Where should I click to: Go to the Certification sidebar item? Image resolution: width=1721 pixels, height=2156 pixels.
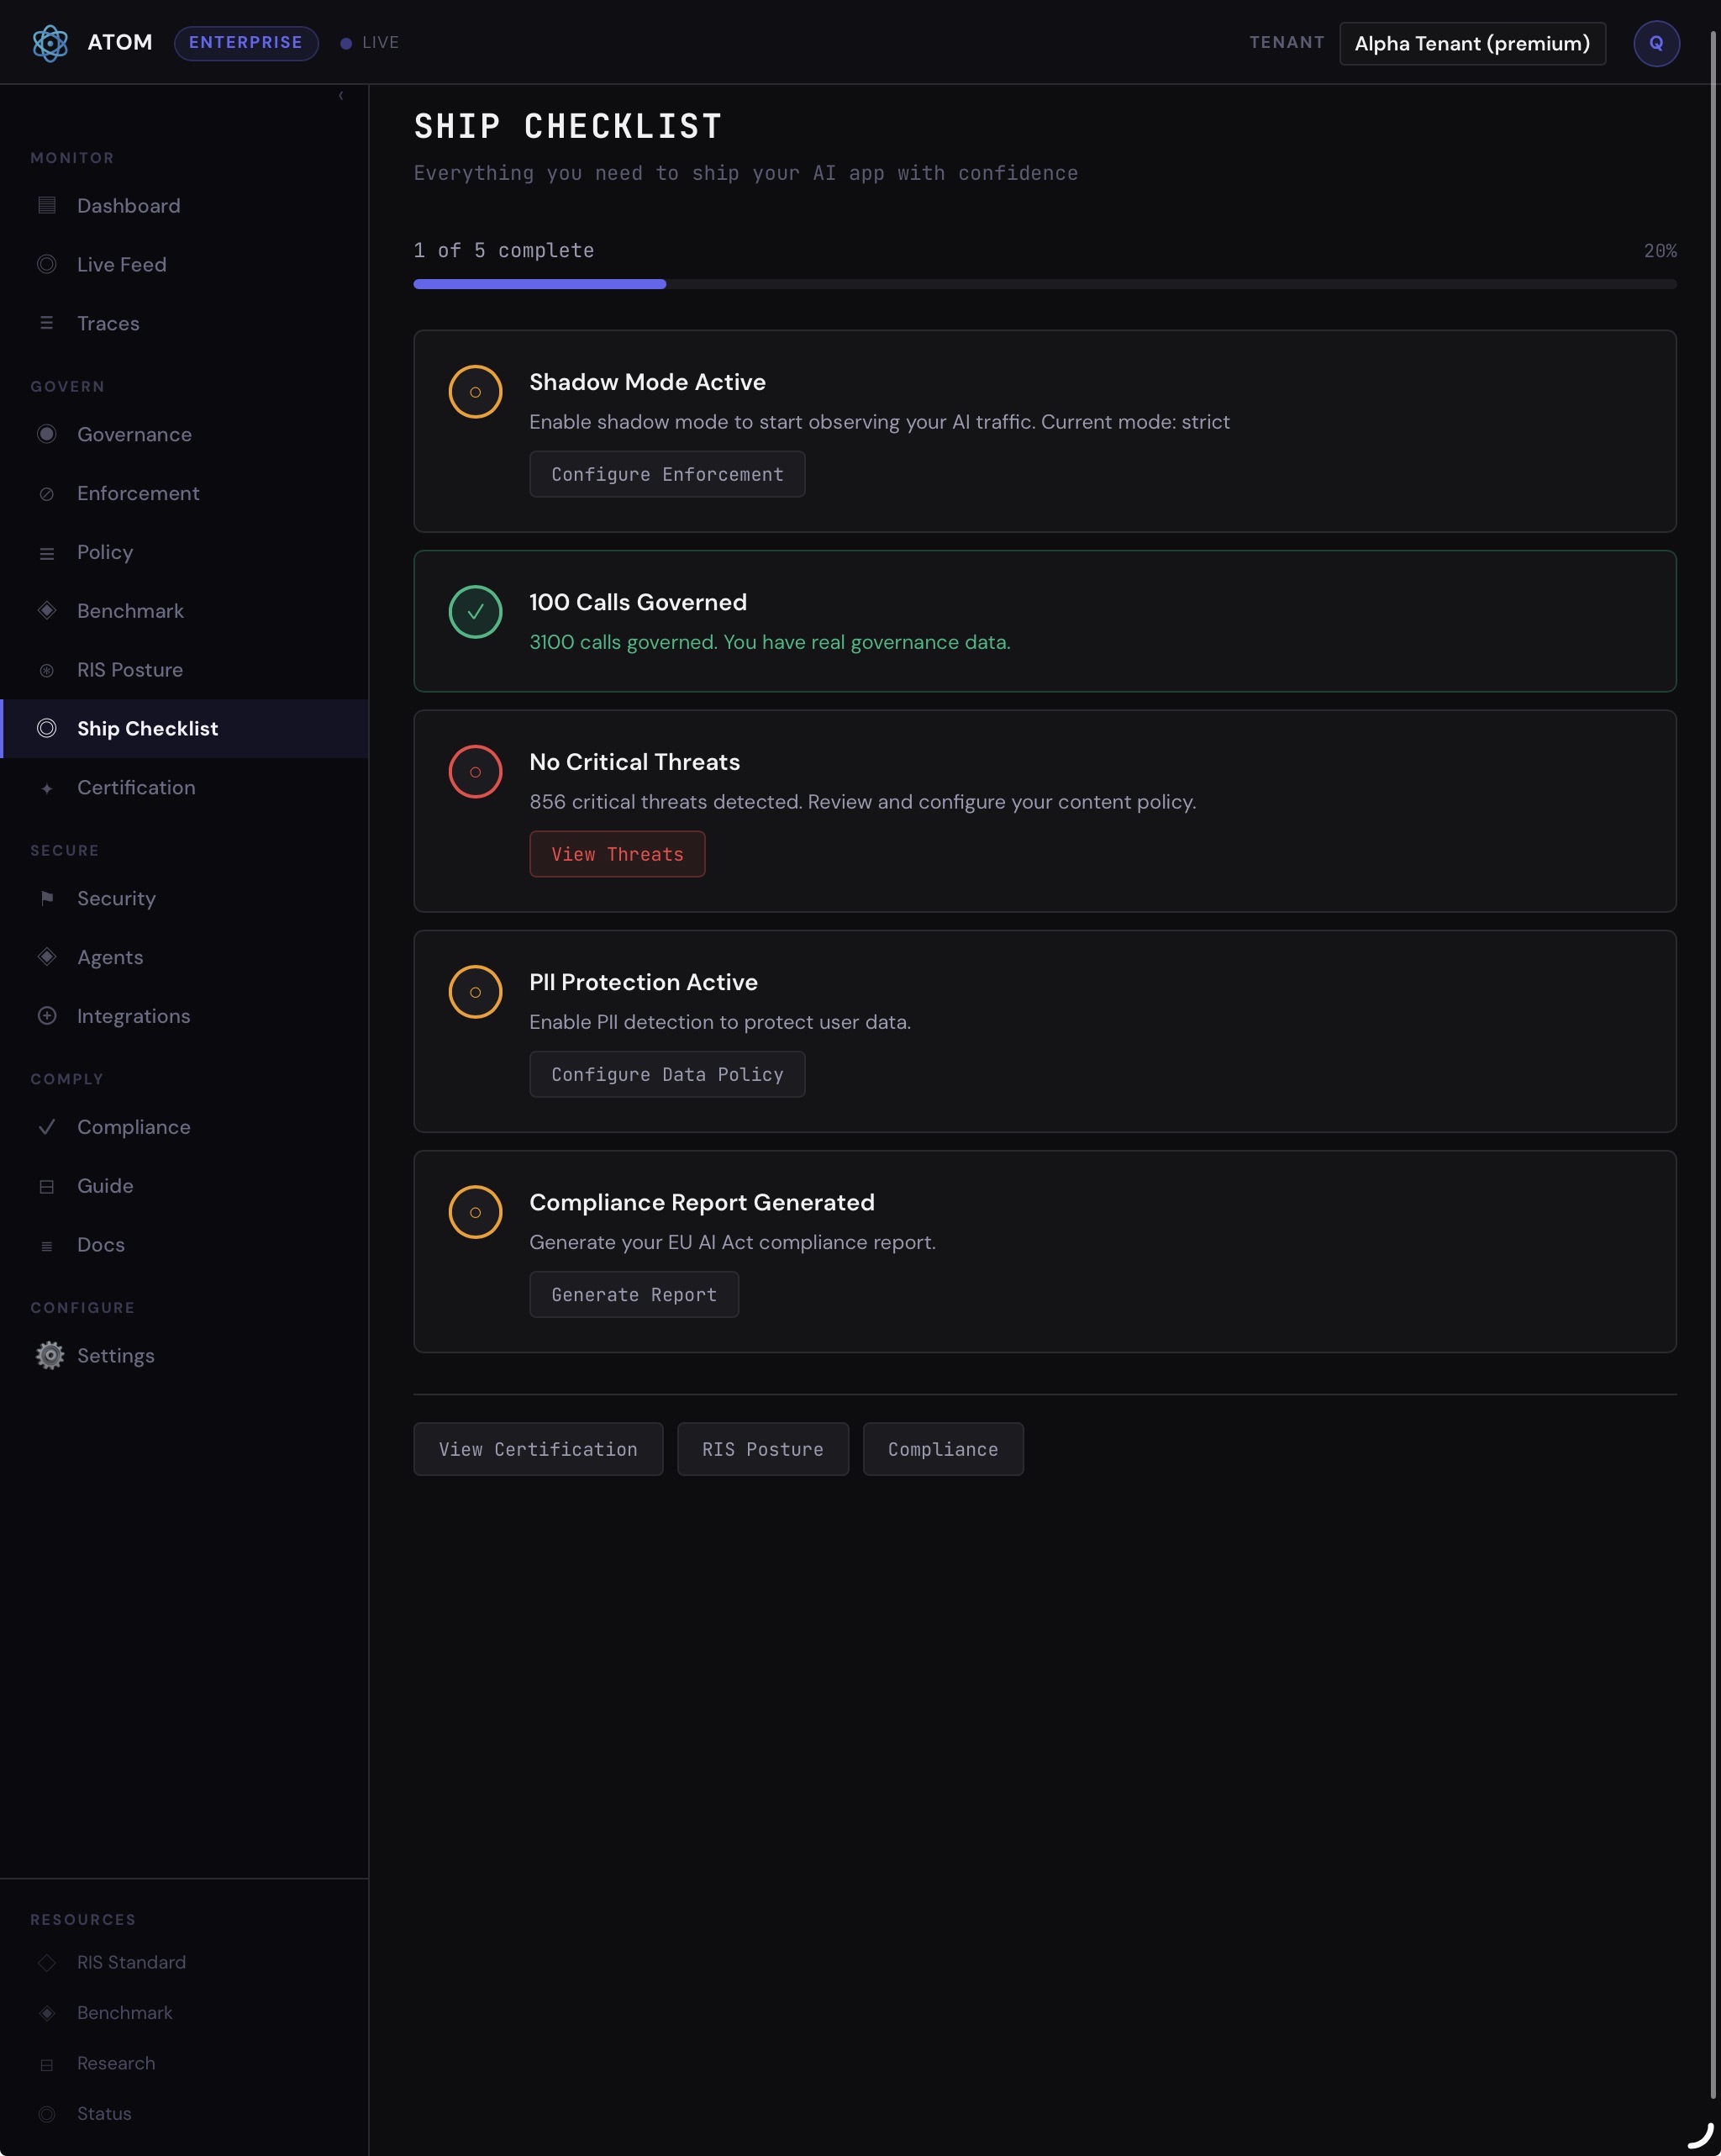pyautogui.click(x=136, y=788)
